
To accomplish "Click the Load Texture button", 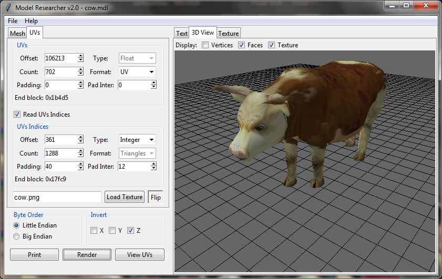I will pos(125,197).
